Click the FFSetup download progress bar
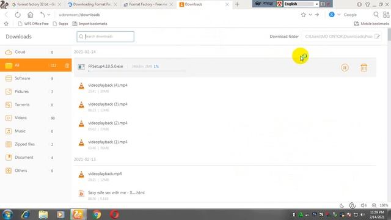 coord(137,71)
